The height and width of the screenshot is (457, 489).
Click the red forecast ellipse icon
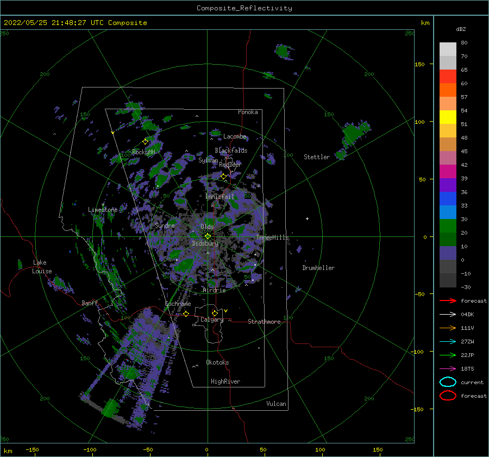448,396
